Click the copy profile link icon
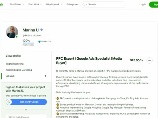 [x=149, y=60]
